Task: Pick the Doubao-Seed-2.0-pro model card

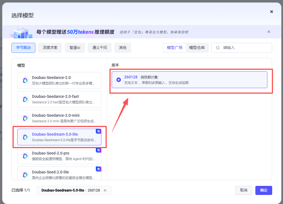Action: 59,156
